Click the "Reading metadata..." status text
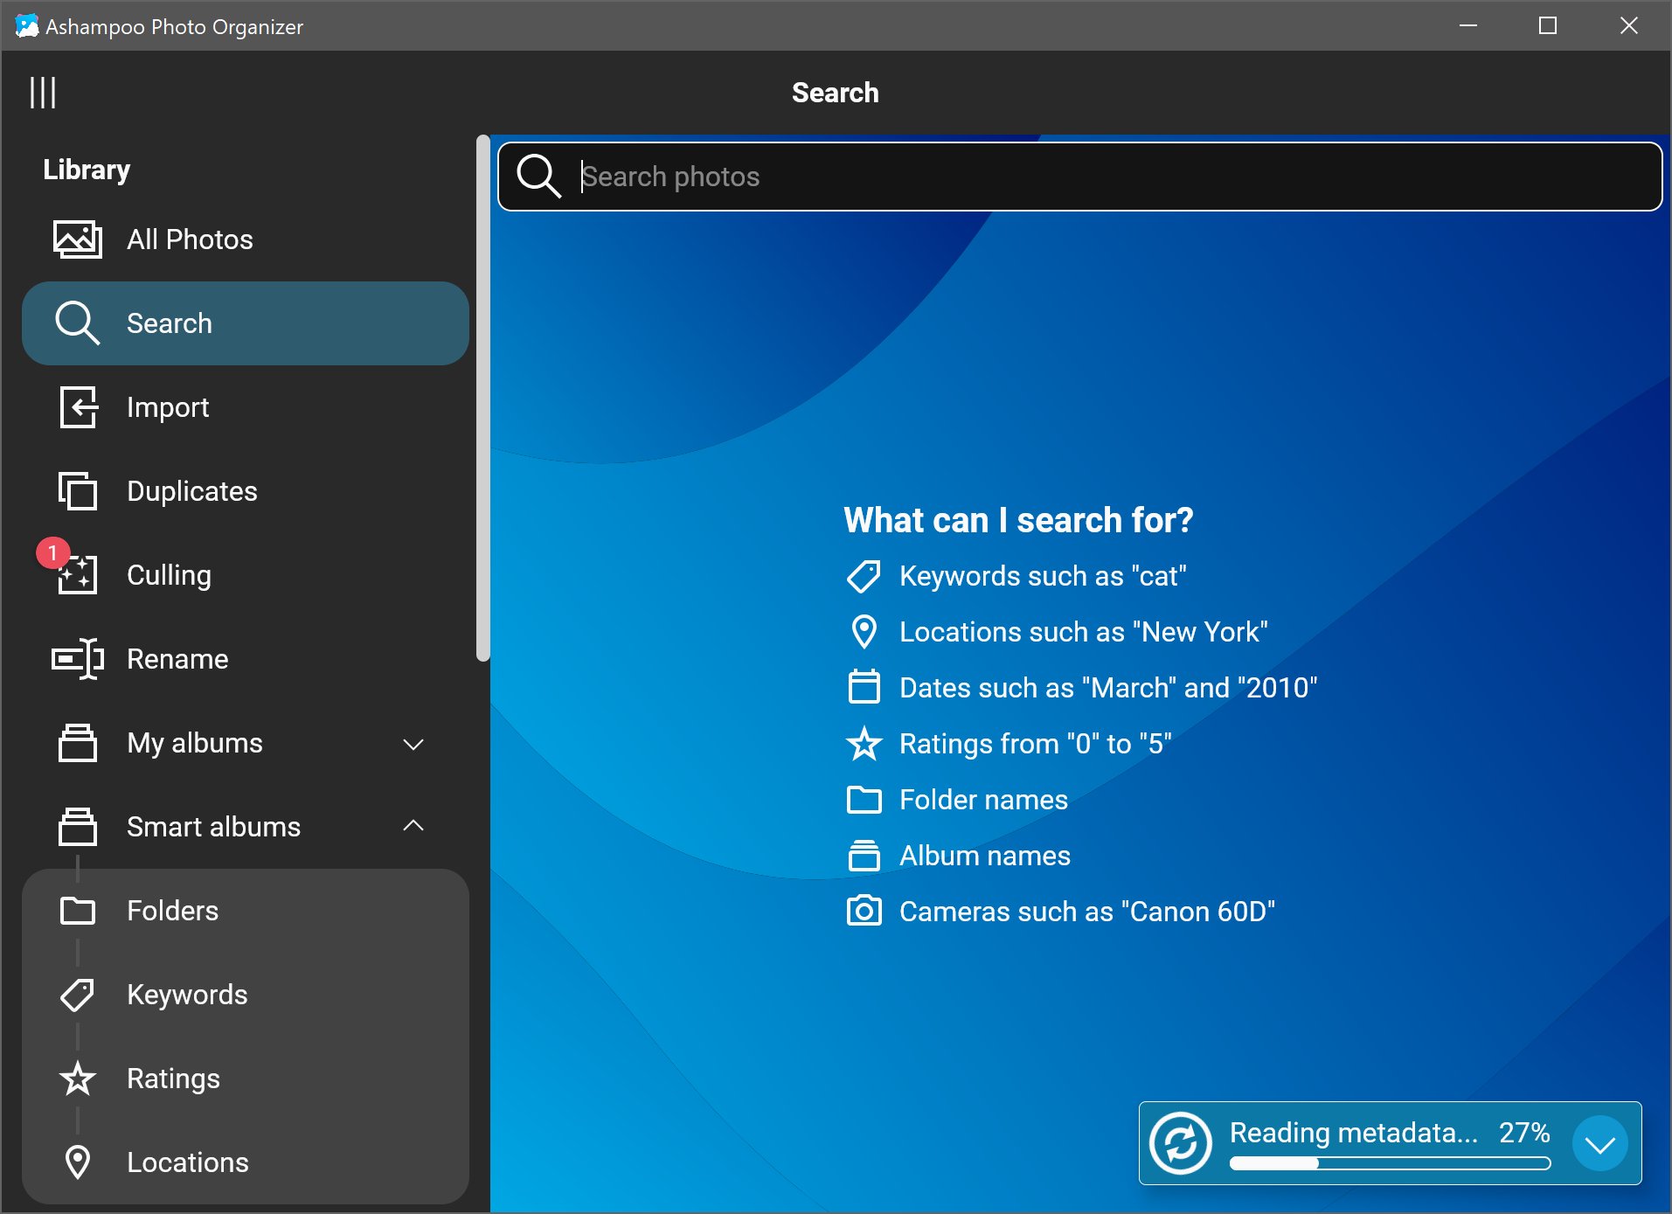Screen dimensions: 1672x1214 coord(1354,1133)
